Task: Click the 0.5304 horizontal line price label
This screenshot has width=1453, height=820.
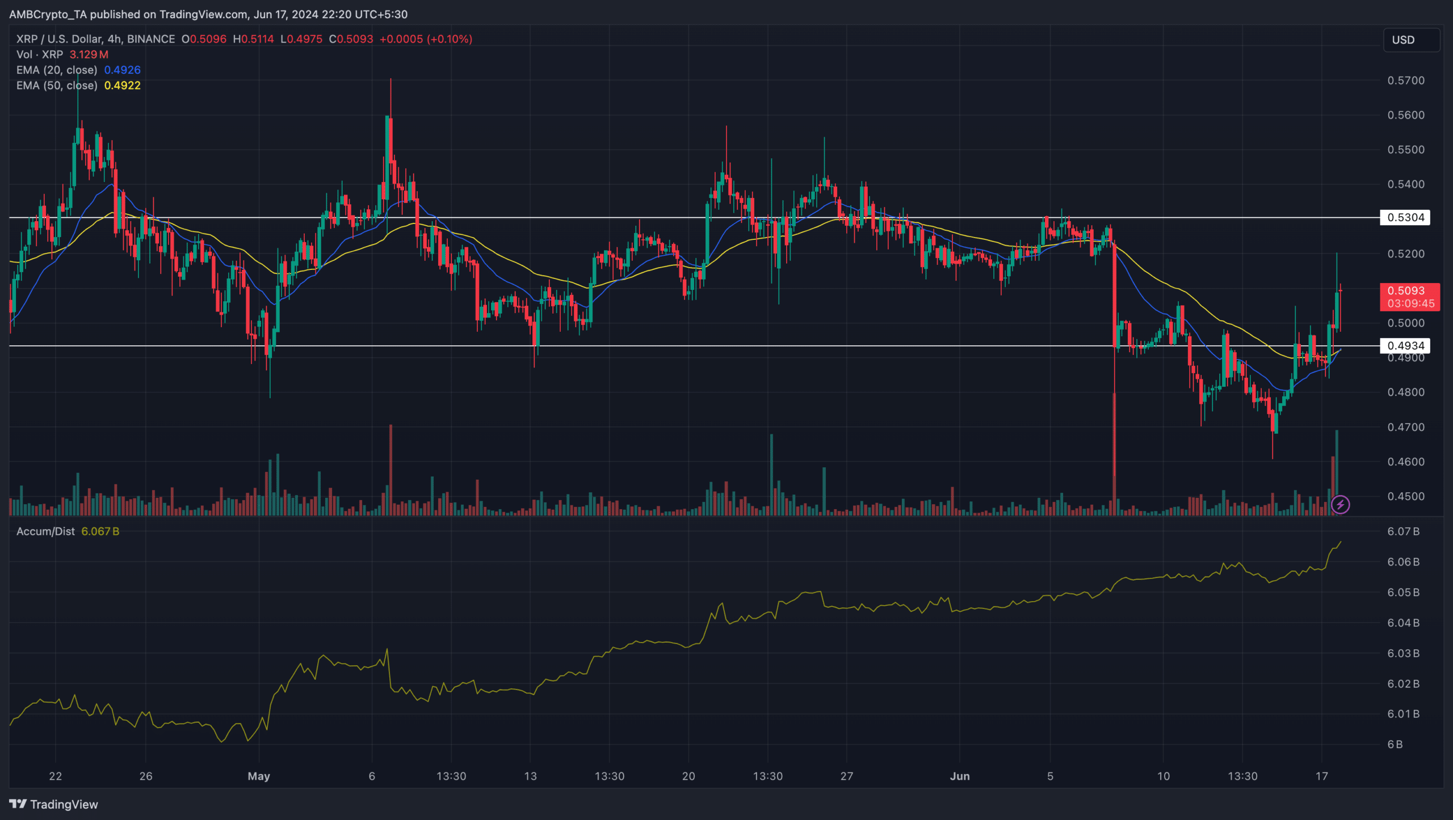Action: 1405,217
